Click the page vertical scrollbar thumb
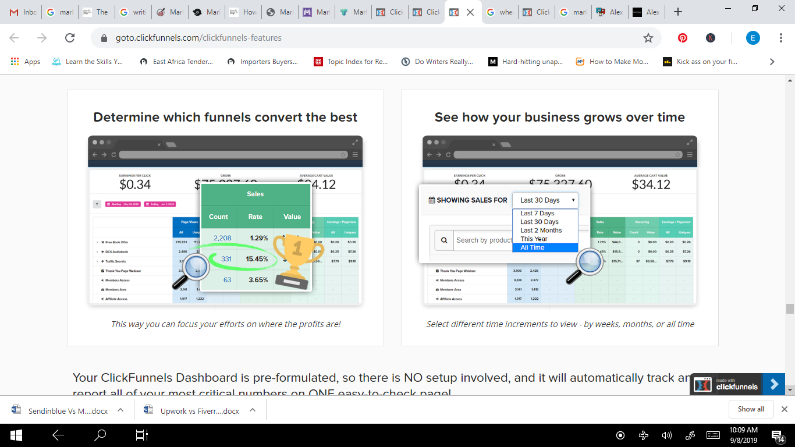This screenshot has height=447, width=795. [790, 309]
